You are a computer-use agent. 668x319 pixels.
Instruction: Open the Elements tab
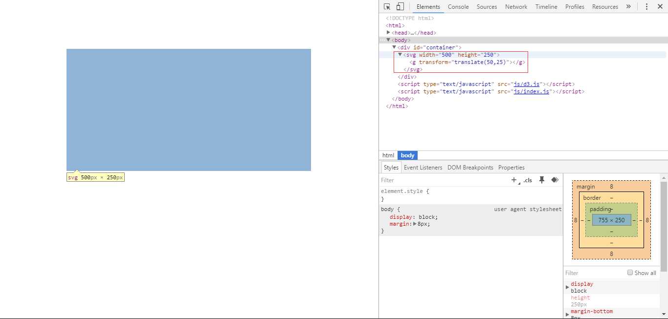coord(428,7)
